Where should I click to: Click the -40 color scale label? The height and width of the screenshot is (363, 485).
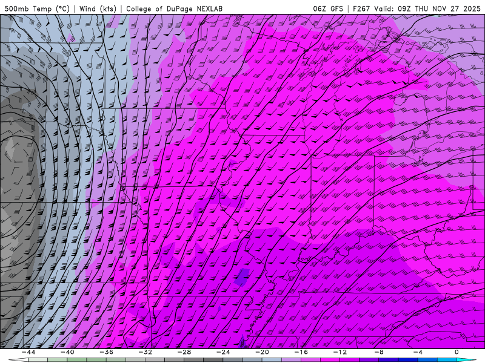point(67,352)
